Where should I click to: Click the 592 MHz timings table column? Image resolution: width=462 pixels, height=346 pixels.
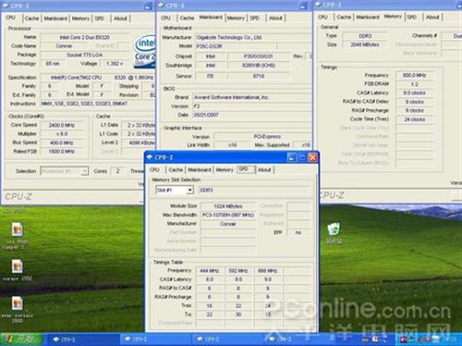click(x=238, y=271)
